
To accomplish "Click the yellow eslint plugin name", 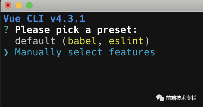I will pos(126,41).
